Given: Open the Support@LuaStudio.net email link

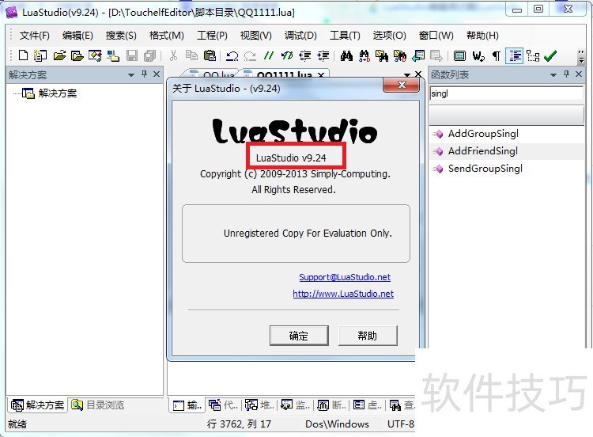Looking at the screenshot, I should tap(345, 277).
